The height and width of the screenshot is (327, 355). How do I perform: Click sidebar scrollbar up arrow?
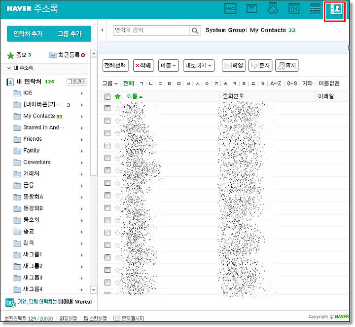94,54
